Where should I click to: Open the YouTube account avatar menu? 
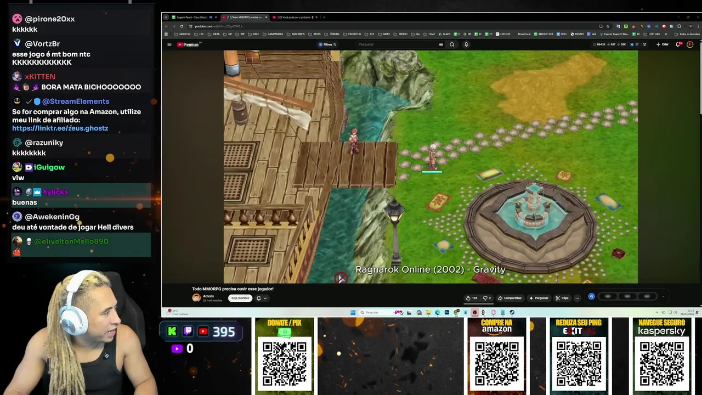pos(690,44)
